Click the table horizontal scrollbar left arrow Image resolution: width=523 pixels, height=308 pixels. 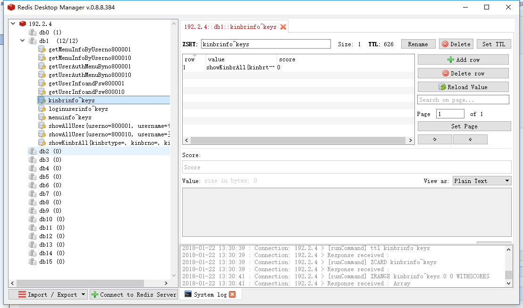[x=186, y=141]
